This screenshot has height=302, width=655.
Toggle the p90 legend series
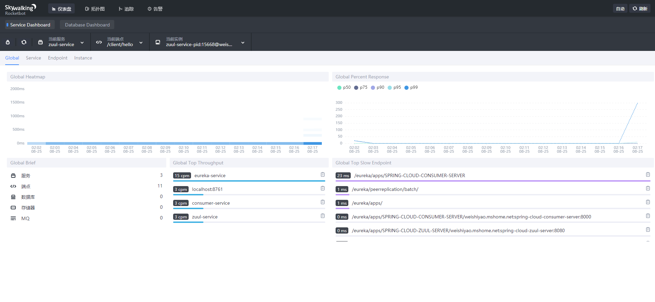[x=377, y=87]
